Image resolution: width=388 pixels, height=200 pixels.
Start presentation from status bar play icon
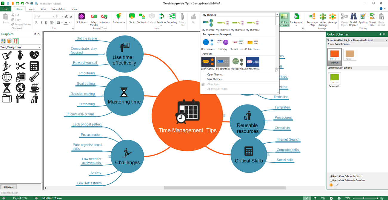point(331,198)
